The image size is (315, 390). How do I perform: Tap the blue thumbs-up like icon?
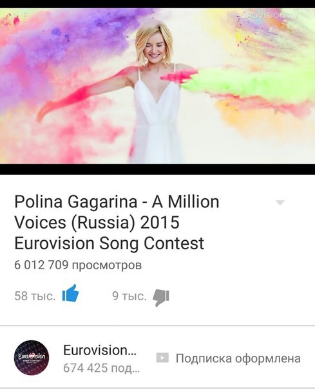(x=70, y=294)
